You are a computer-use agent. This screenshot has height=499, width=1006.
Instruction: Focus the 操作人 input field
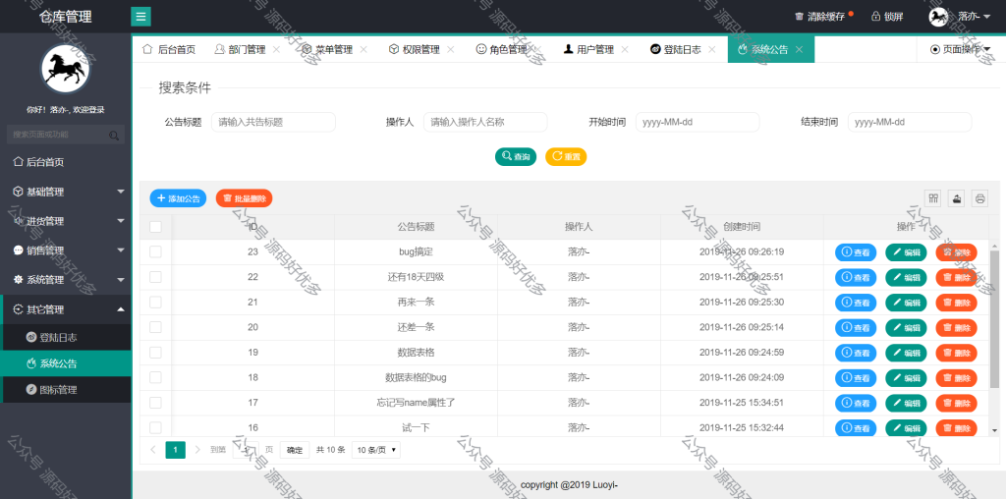485,122
